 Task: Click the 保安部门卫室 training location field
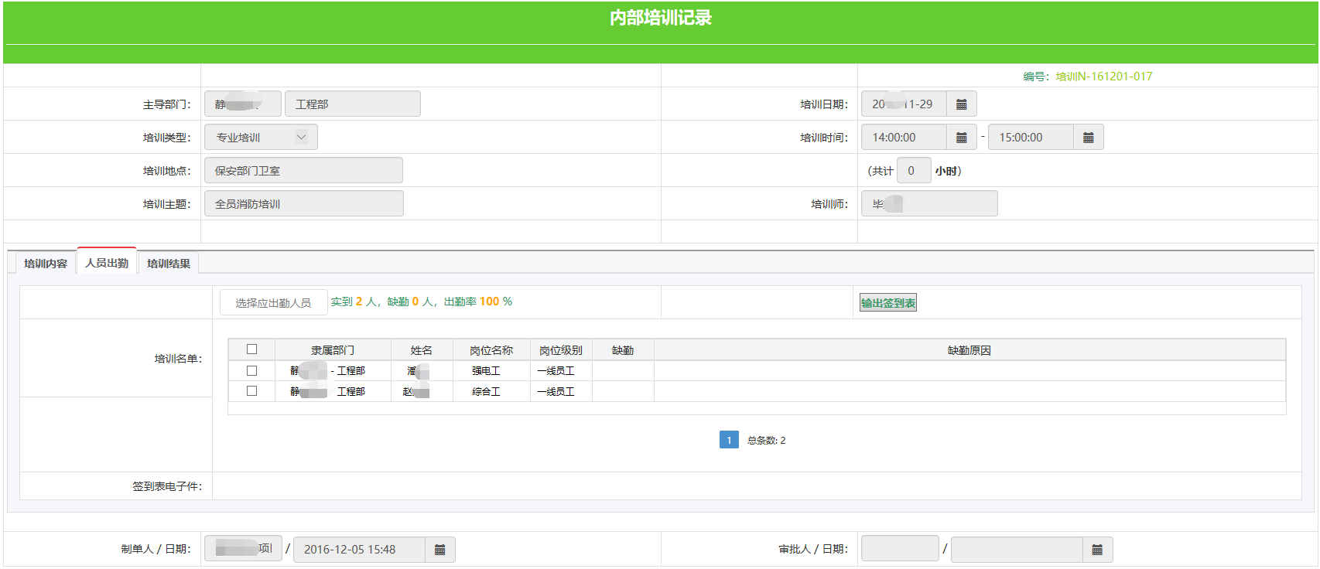(x=303, y=171)
